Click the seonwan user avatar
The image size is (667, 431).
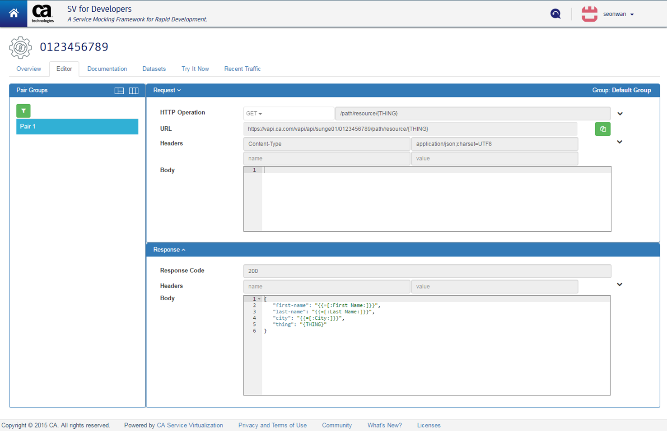coord(589,14)
